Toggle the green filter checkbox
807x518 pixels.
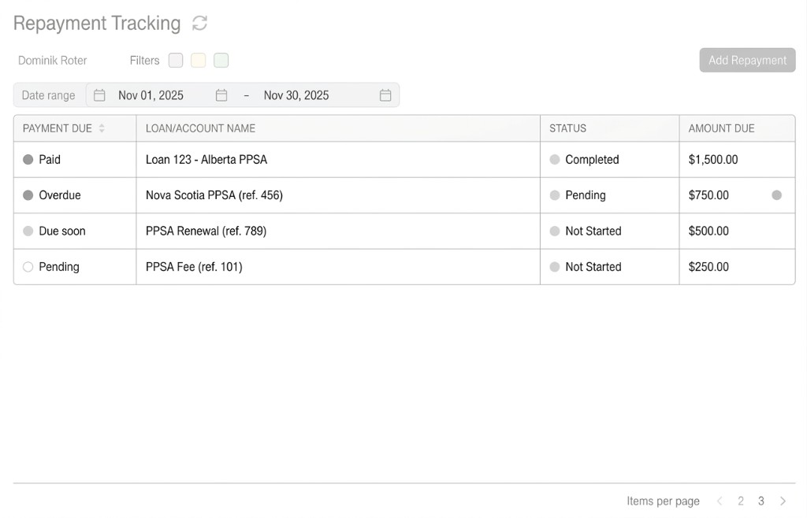point(221,61)
